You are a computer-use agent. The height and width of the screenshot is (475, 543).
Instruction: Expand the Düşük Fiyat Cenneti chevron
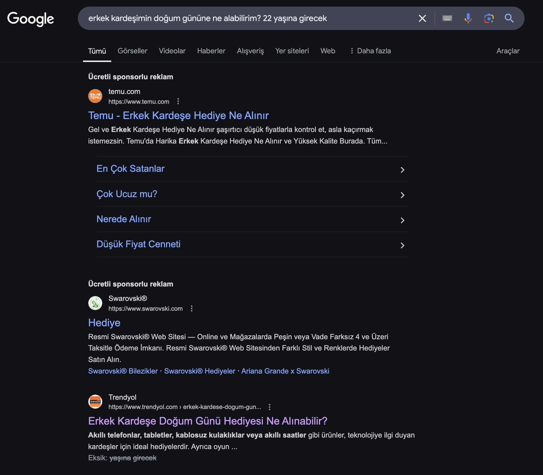(402, 245)
